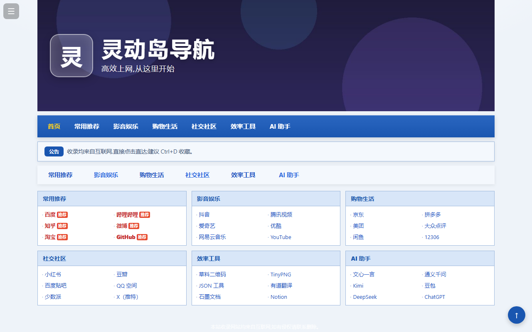Open the Notion link
This screenshot has width=532, height=332.
(279, 297)
